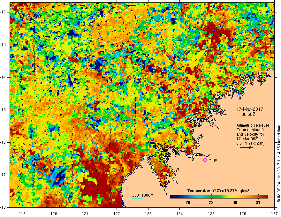The width and height of the screenshot is (281, 217).
Task: Click the '06:56Z' time text
Action: (x=248, y=114)
